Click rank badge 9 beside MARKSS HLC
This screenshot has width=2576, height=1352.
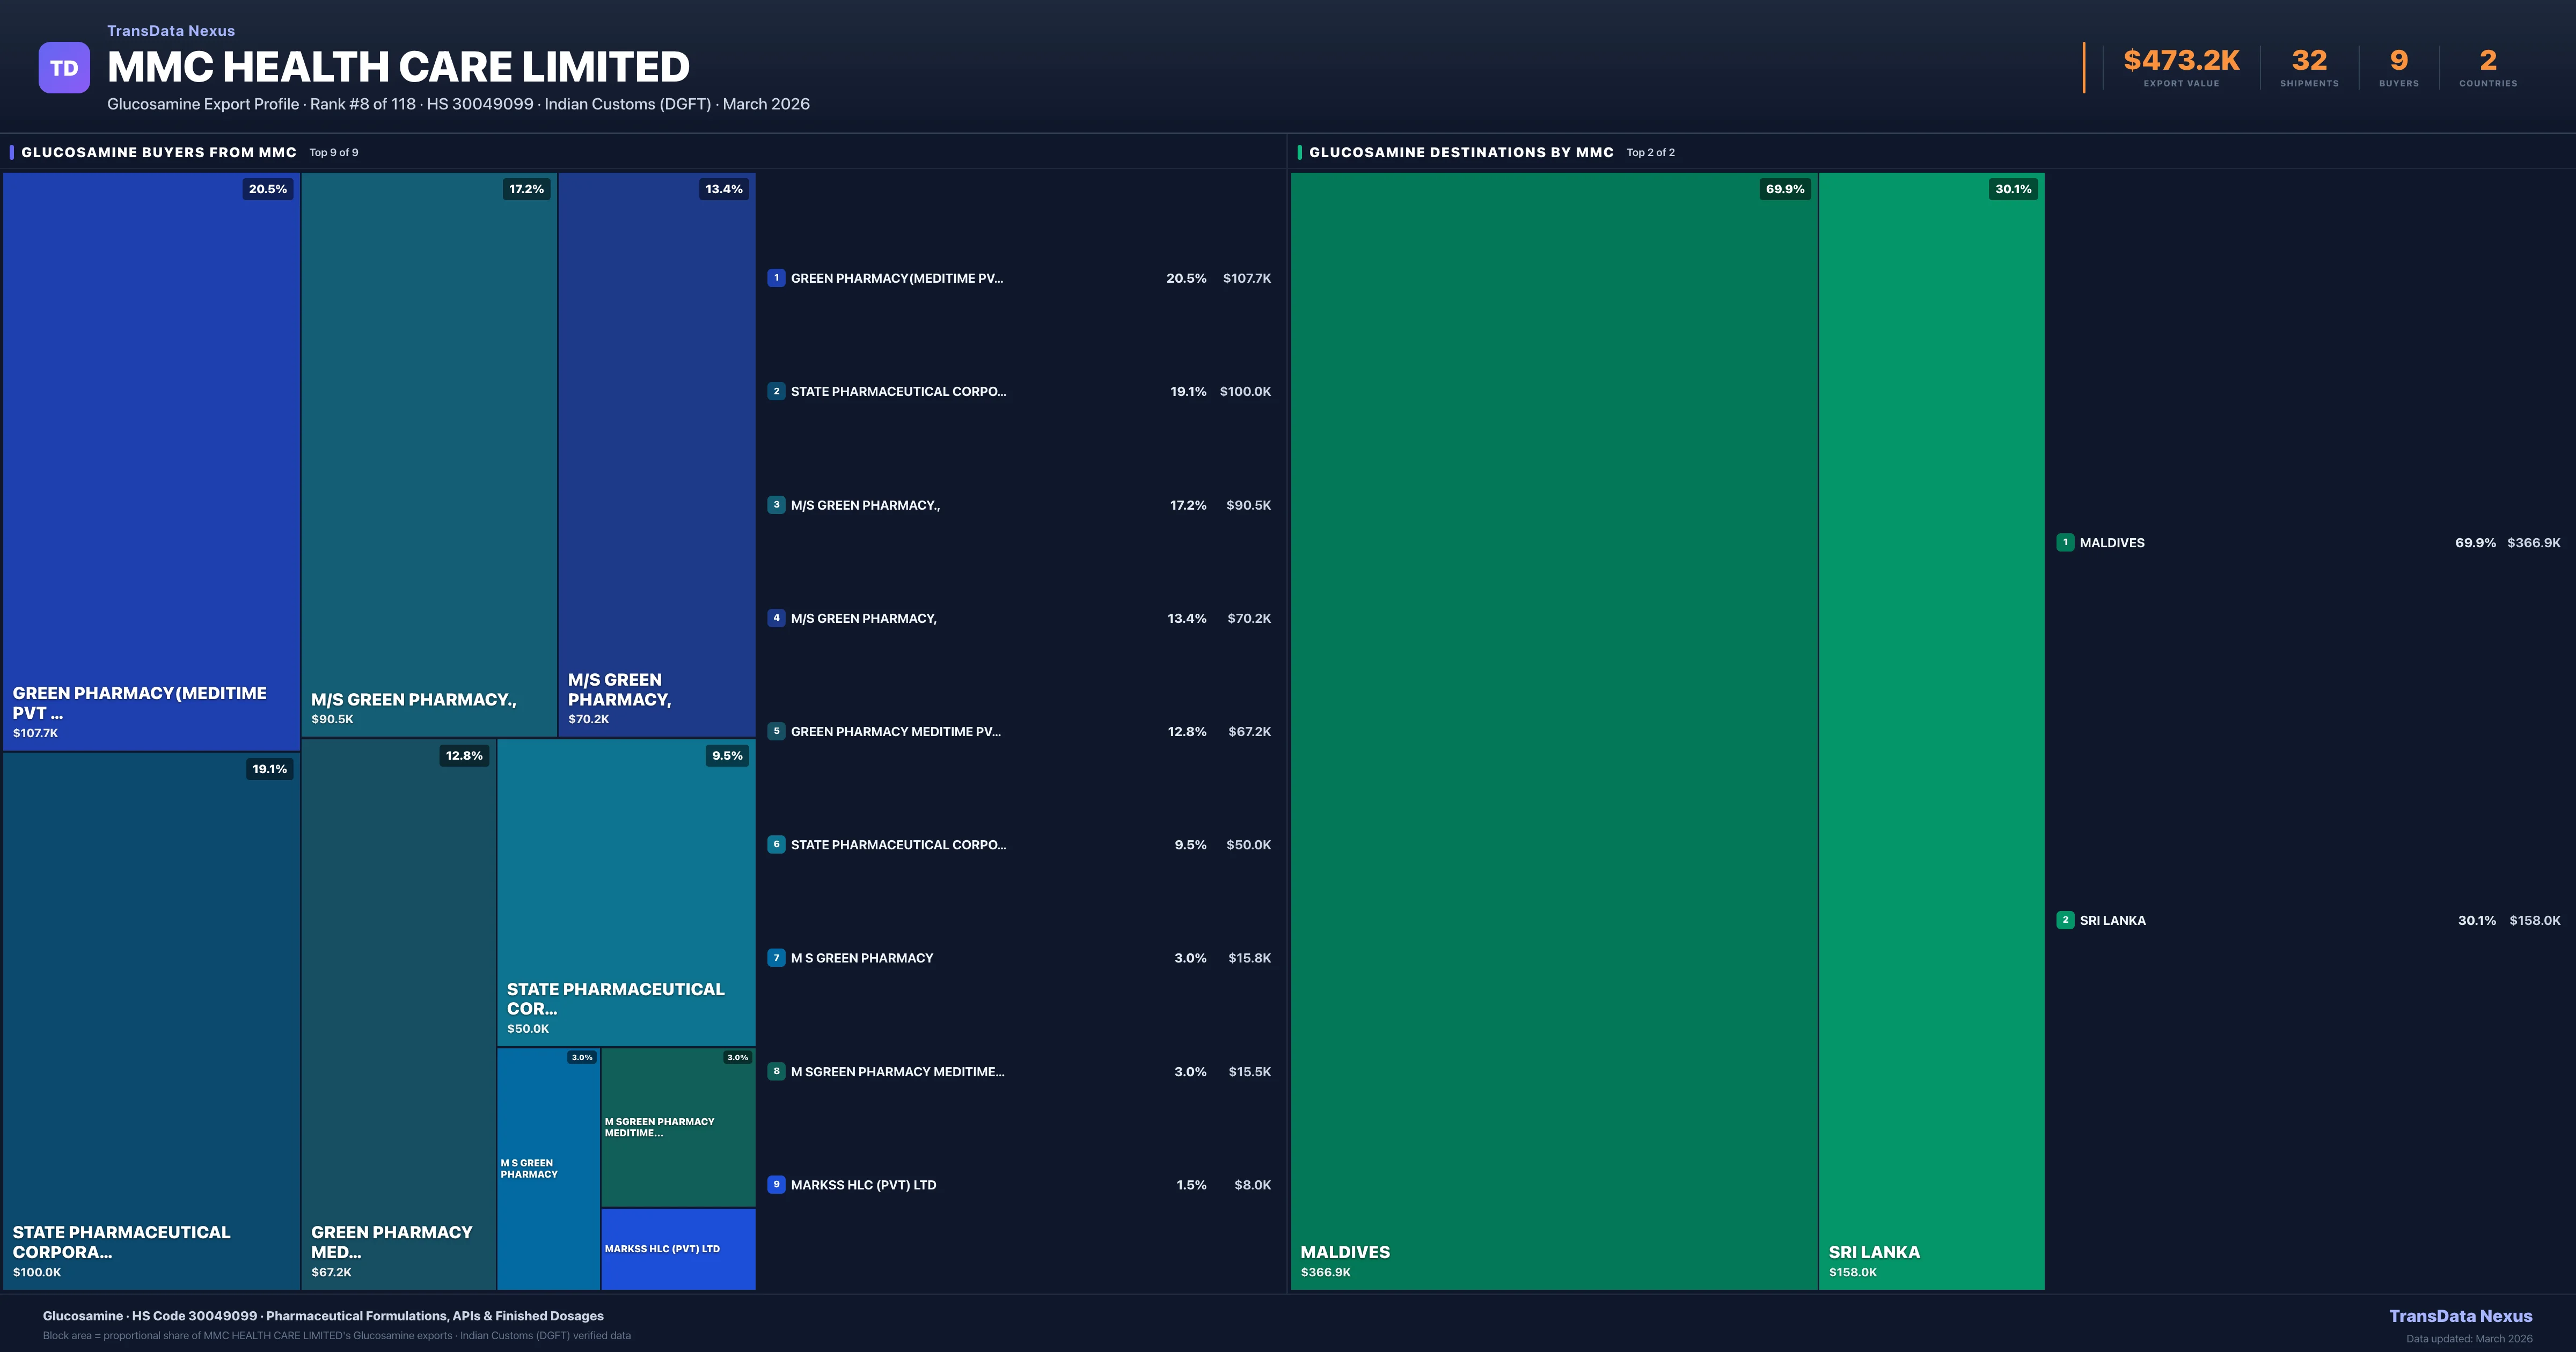point(776,1184)
